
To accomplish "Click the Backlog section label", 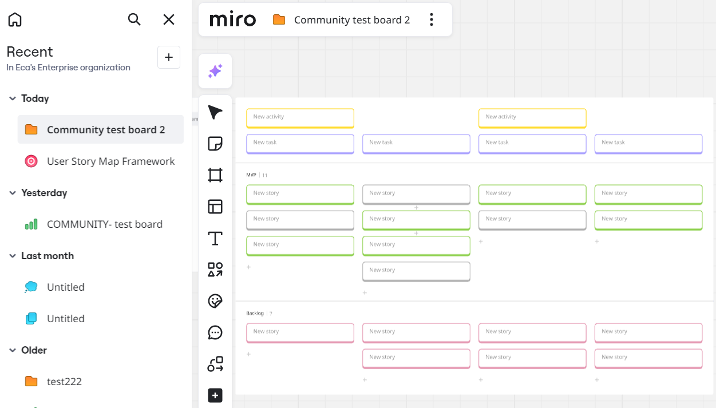I will (255, 314).
